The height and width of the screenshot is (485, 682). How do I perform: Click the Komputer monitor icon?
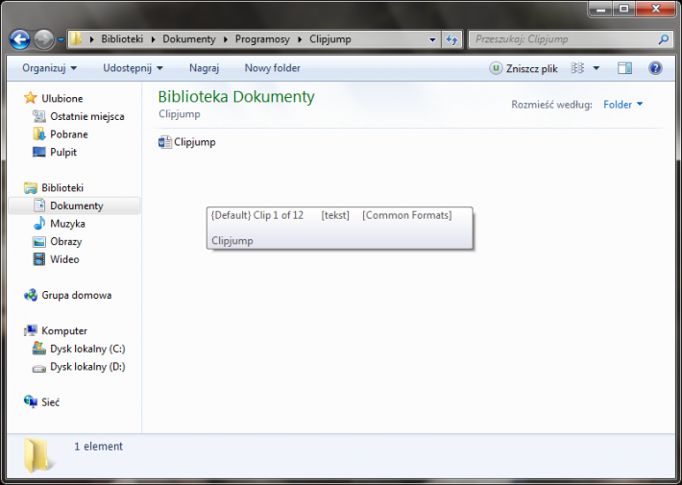[x=31, y=330]
